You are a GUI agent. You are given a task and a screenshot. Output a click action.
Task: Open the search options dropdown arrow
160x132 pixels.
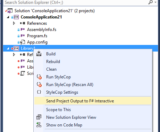pos(155,2)
